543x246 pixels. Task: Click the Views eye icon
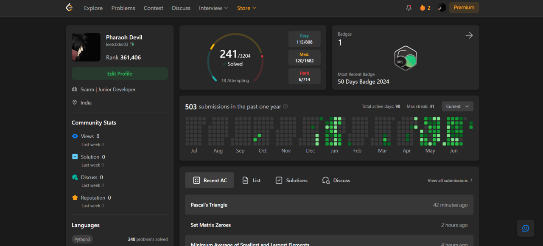click(75, 136)
